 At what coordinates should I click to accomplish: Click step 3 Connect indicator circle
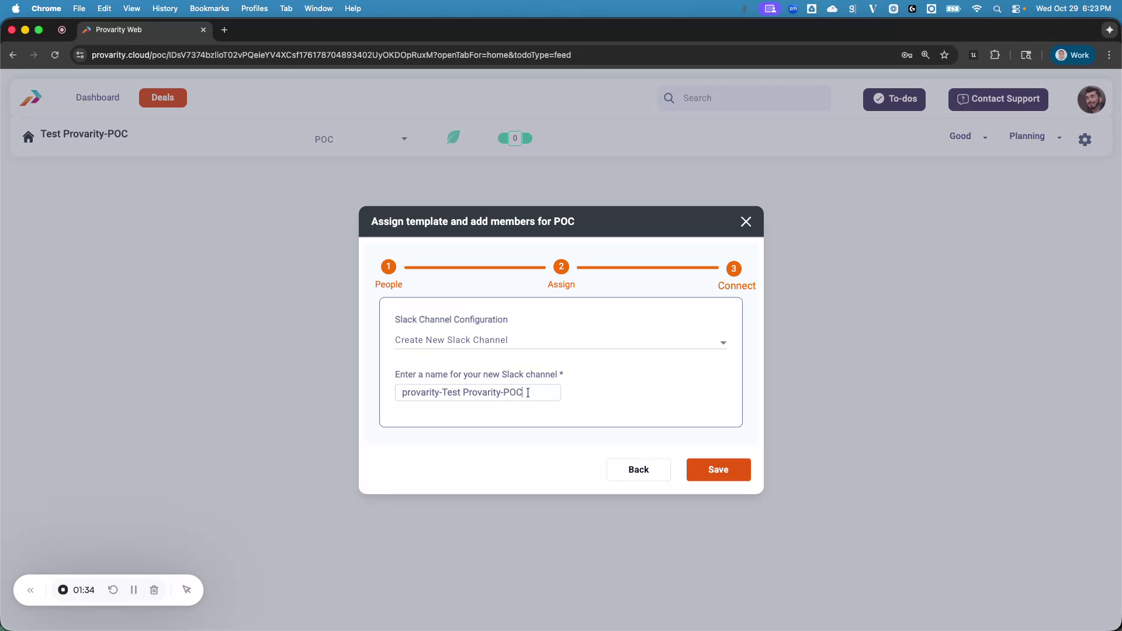734,269
